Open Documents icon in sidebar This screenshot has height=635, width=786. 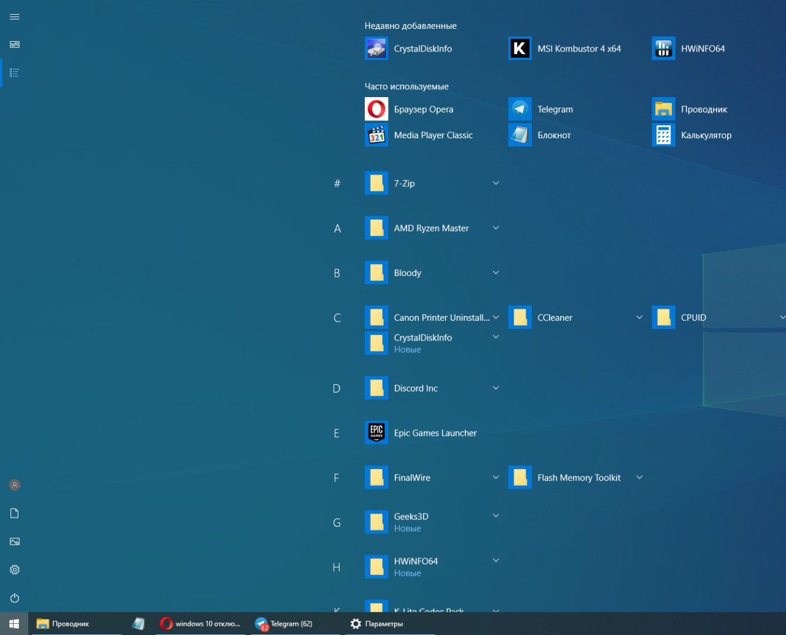point(15,513)
